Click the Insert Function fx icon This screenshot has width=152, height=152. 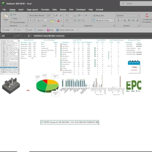click(x=29, y=36)
